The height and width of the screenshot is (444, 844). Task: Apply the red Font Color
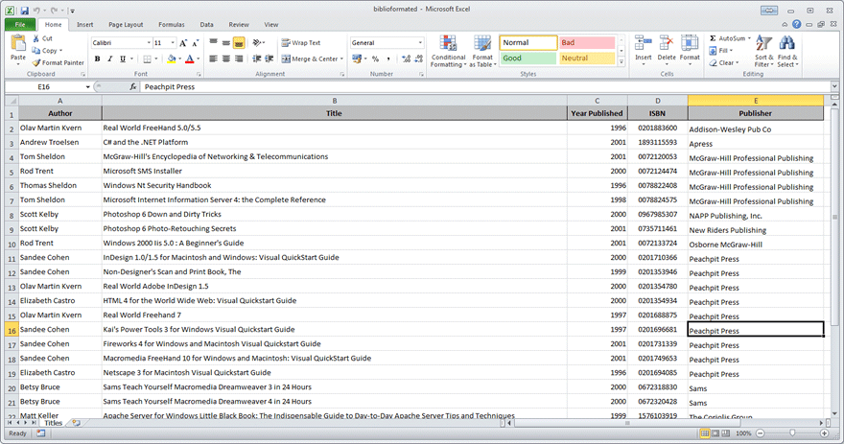click(190, 58)
